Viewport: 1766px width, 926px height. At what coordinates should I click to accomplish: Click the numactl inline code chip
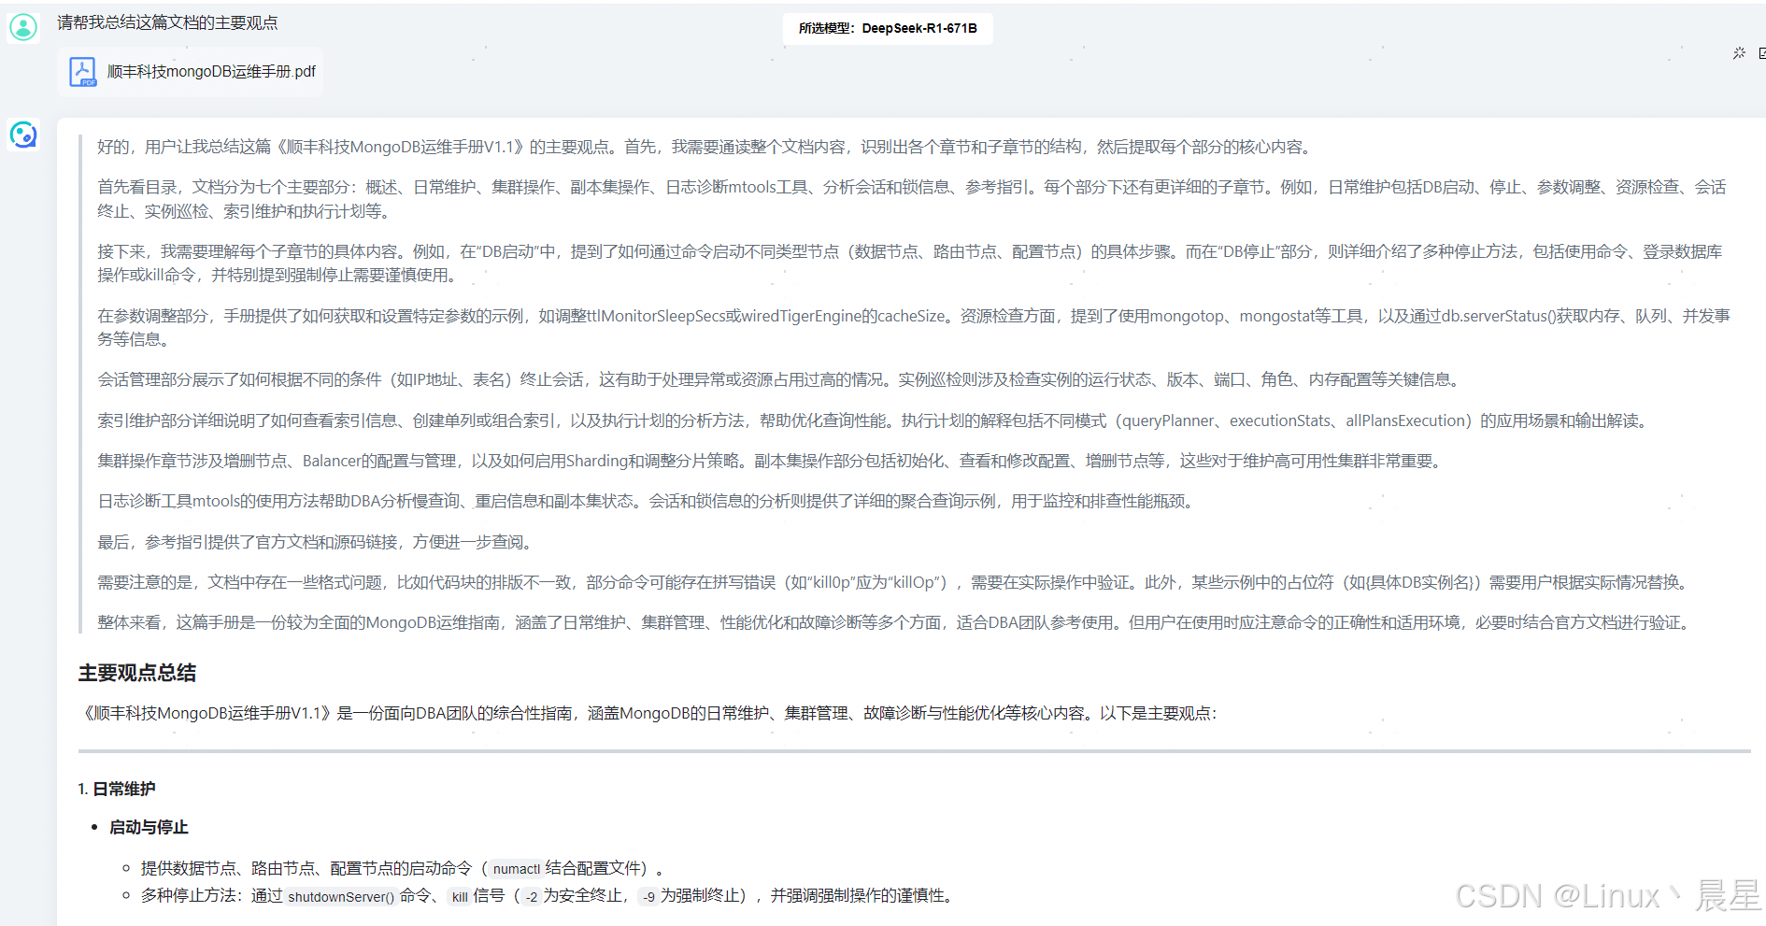tap(517, 869)
